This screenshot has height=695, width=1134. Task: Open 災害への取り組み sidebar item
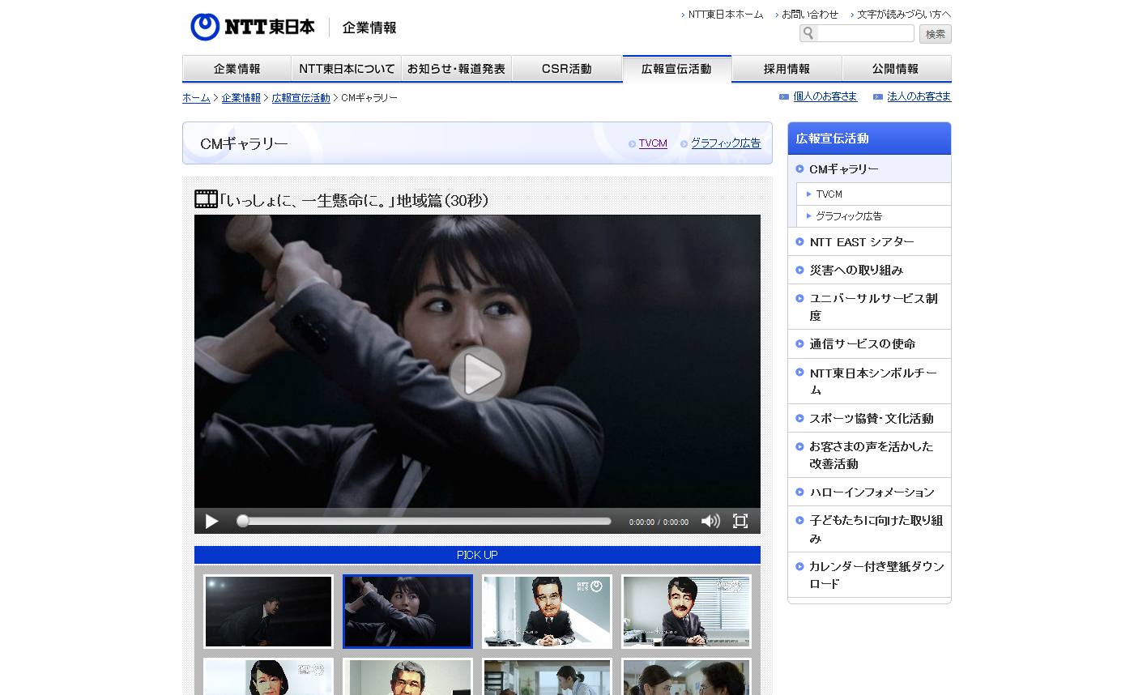869,270
